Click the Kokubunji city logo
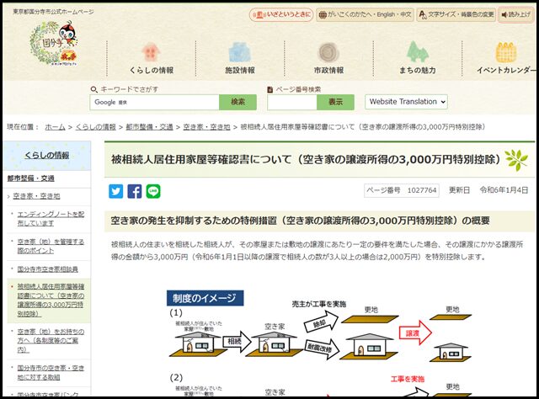Image resolution: width=539 pixels, height=399 pixels. click(54, 44)
